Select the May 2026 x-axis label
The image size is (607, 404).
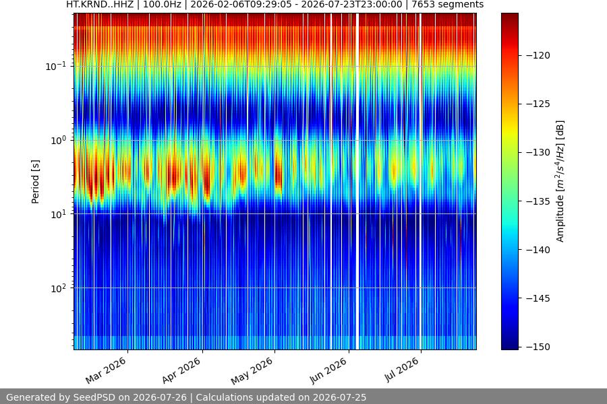point(252,371)
